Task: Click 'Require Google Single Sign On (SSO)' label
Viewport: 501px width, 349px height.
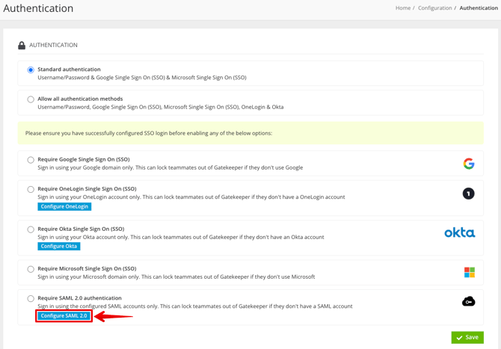Action: pos(84,159)
